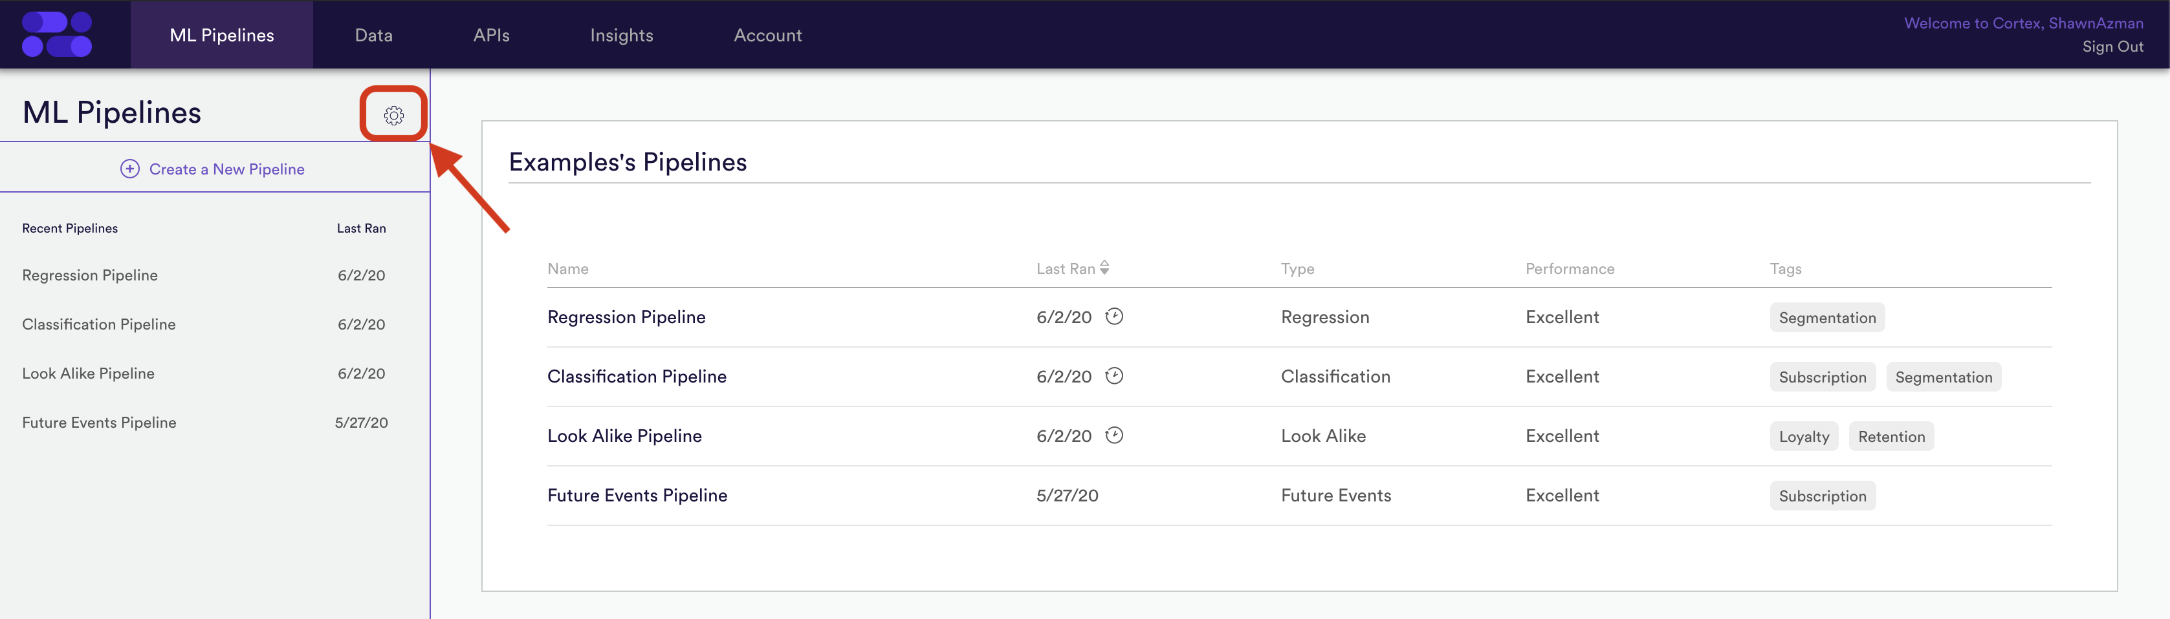Click Look Alike type cell in the table
Screen dimensions: 2170x619
click(1322, 435)
